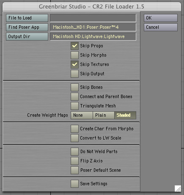This screenshot has height=195, width=184.
Task: Enable Skip Bones option
Action: pyautogui.click(x=74, y=87)
